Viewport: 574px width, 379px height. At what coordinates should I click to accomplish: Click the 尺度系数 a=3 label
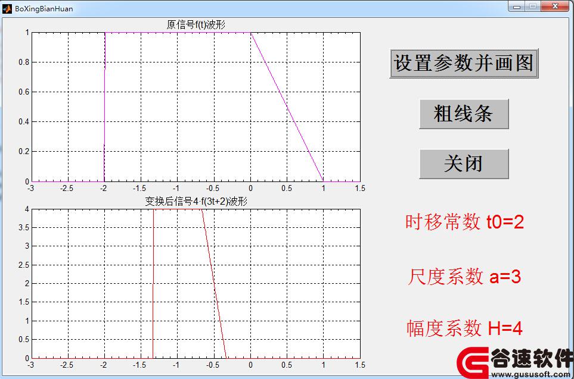point(464,276)
